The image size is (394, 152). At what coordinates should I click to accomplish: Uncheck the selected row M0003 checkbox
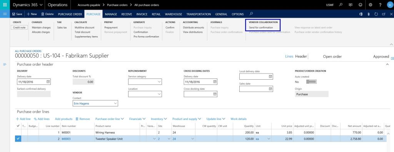point(18,139)
